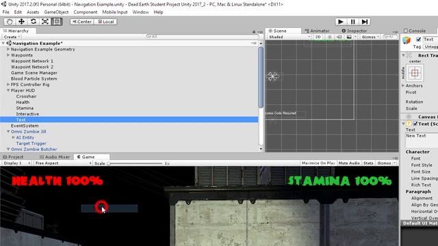Screen dimensions: 438x246
Task: Toggle Mute Audio
Action: pyautogui.click(x=349, y=163)
